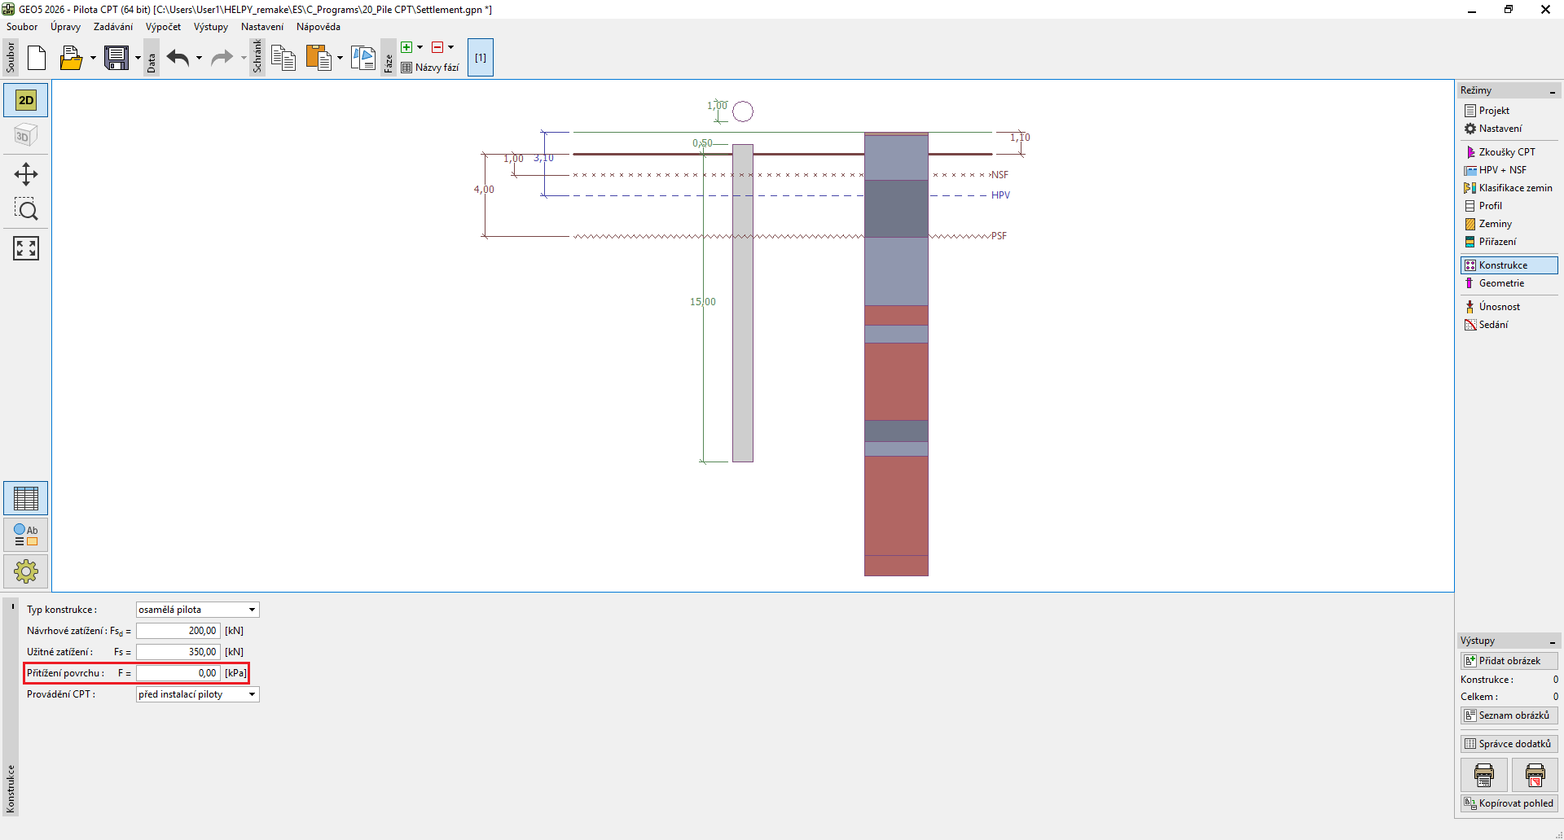Image resolution: width=1564 pixels, height=840 pixels.
Task: Click the new file icon
Action: 37,58
